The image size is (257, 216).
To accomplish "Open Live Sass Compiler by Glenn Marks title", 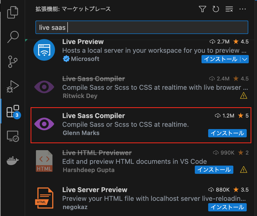I will pyautogui.click(x=94, y=116).
